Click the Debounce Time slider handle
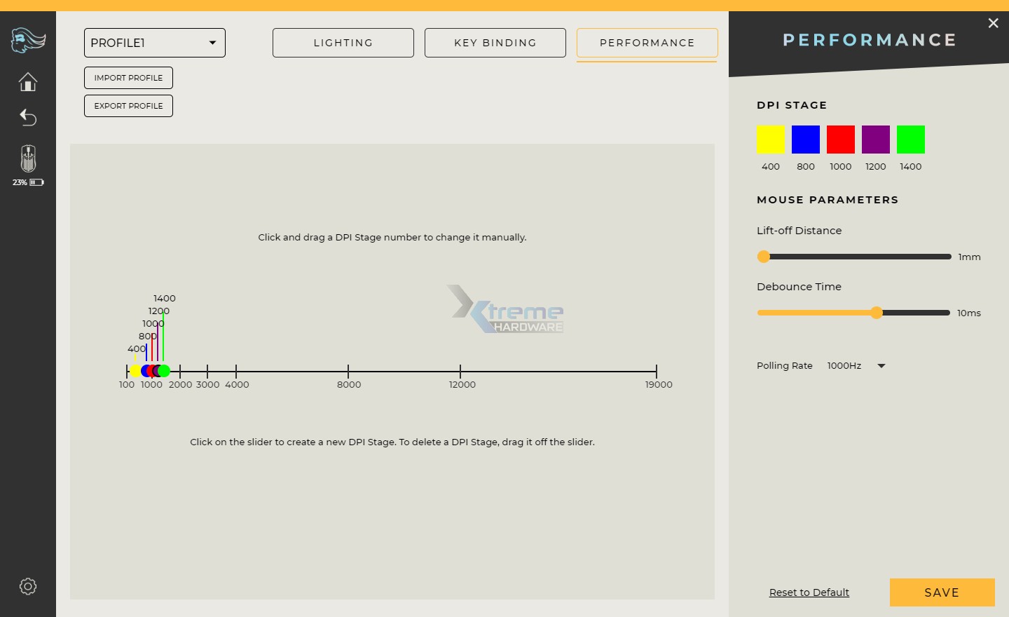This screenshot has width=1009, height=617. [877, 313]
